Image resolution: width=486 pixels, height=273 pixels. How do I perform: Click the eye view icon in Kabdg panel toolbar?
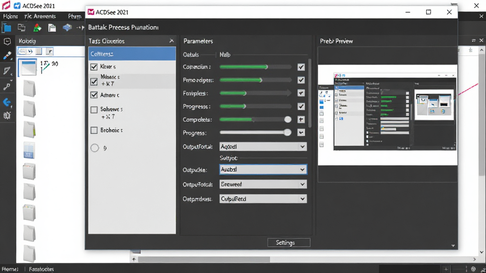tap(22, 51)
